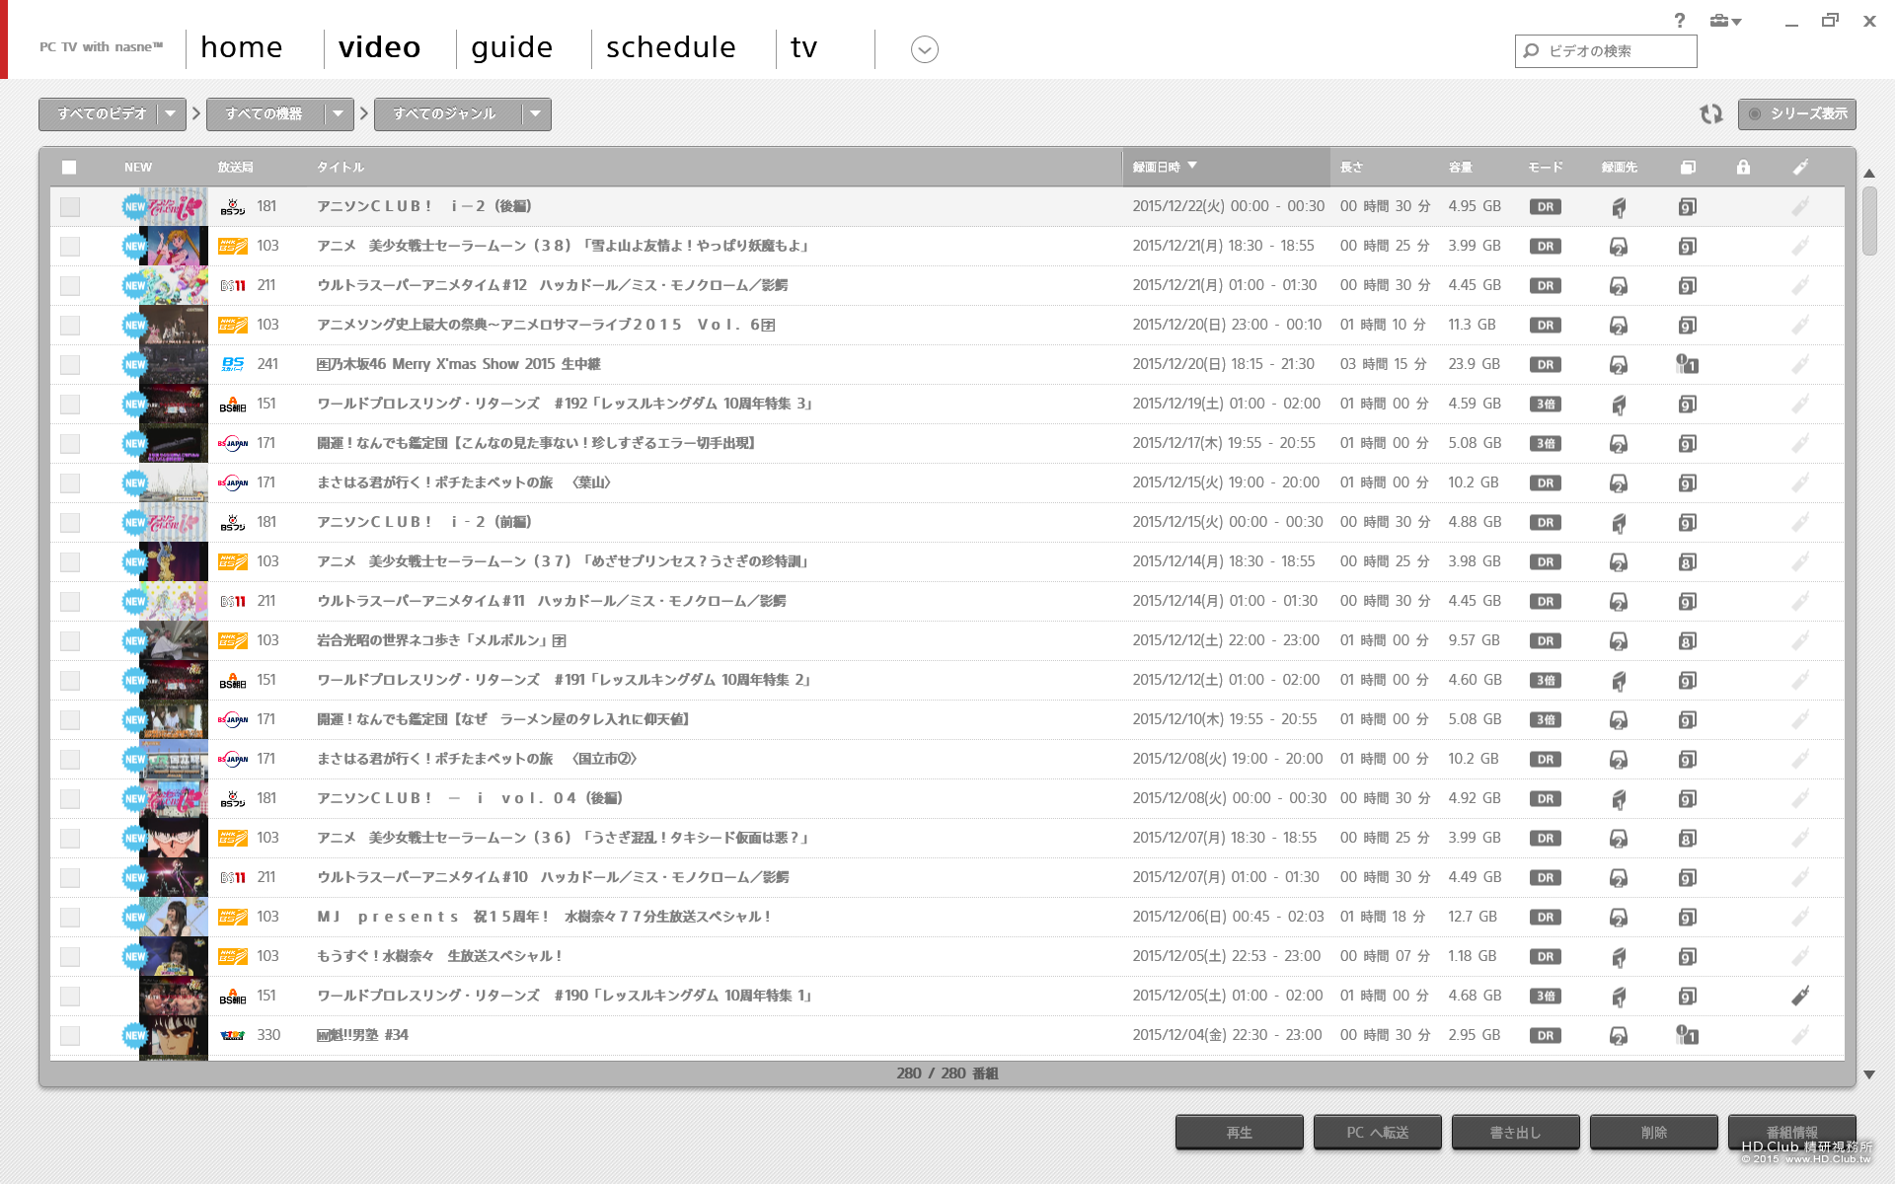Switch to the video tab
1895x1184 pixels.
coord(380,47)
